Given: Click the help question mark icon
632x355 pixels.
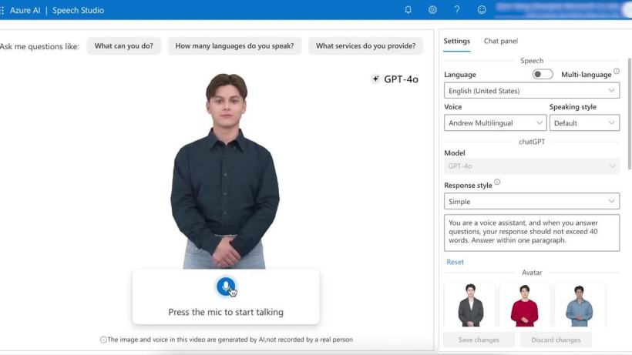Looking at the screenshot, I should (457, 10).
